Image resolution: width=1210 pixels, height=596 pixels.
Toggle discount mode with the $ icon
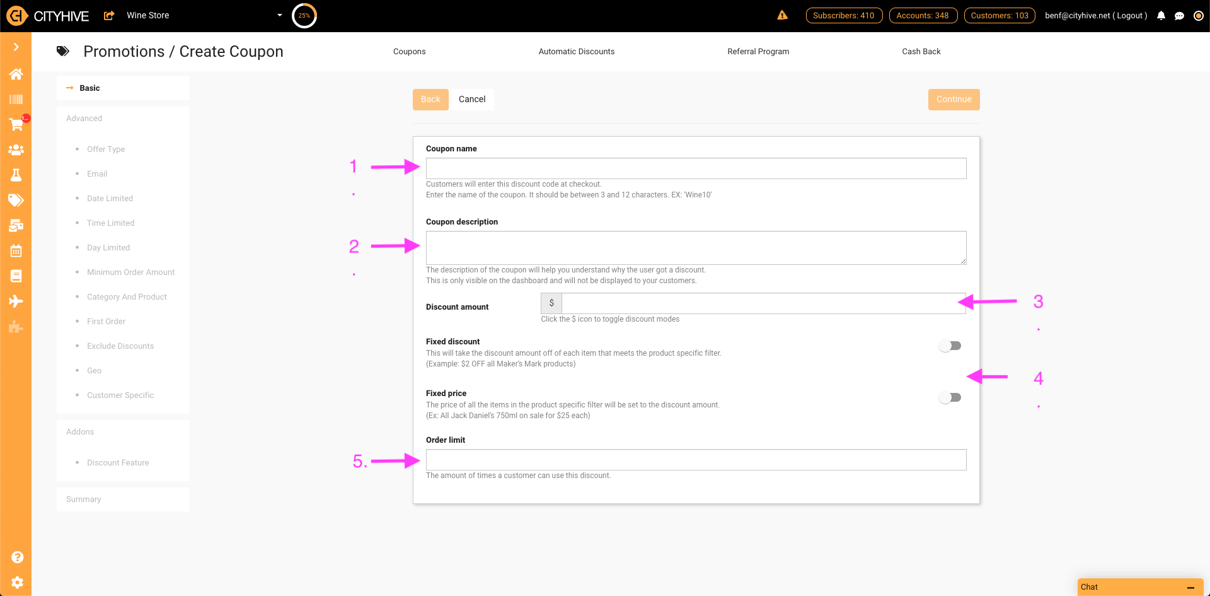[551, 303]
